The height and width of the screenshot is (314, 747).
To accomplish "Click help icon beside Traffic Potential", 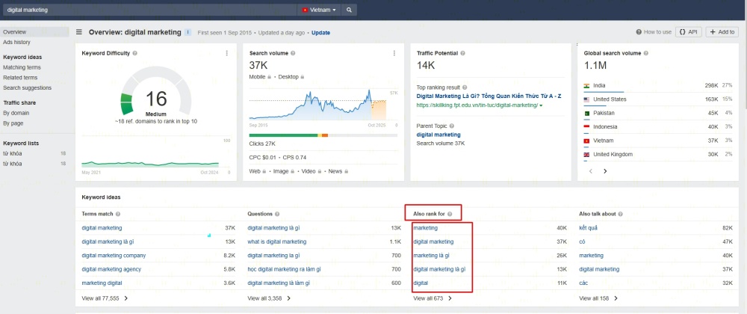I will (464, 54).
